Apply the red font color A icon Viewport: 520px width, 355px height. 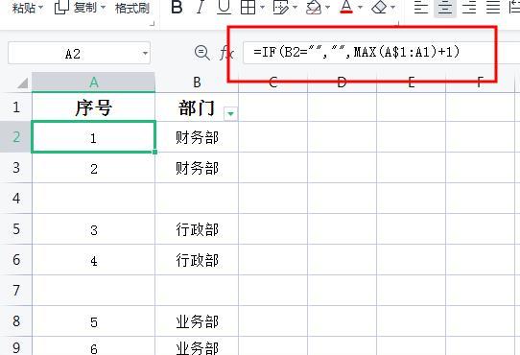tap(346, 7)
